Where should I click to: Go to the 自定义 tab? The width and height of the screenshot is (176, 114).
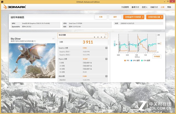(145, 7)
